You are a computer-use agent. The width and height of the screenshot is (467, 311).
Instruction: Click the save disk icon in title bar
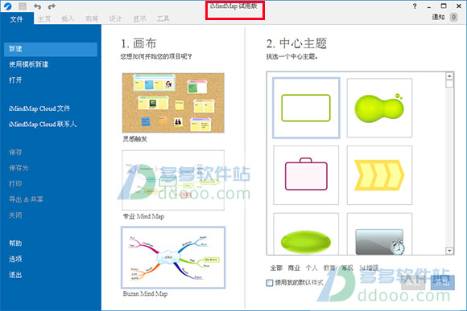coord(23,6)
